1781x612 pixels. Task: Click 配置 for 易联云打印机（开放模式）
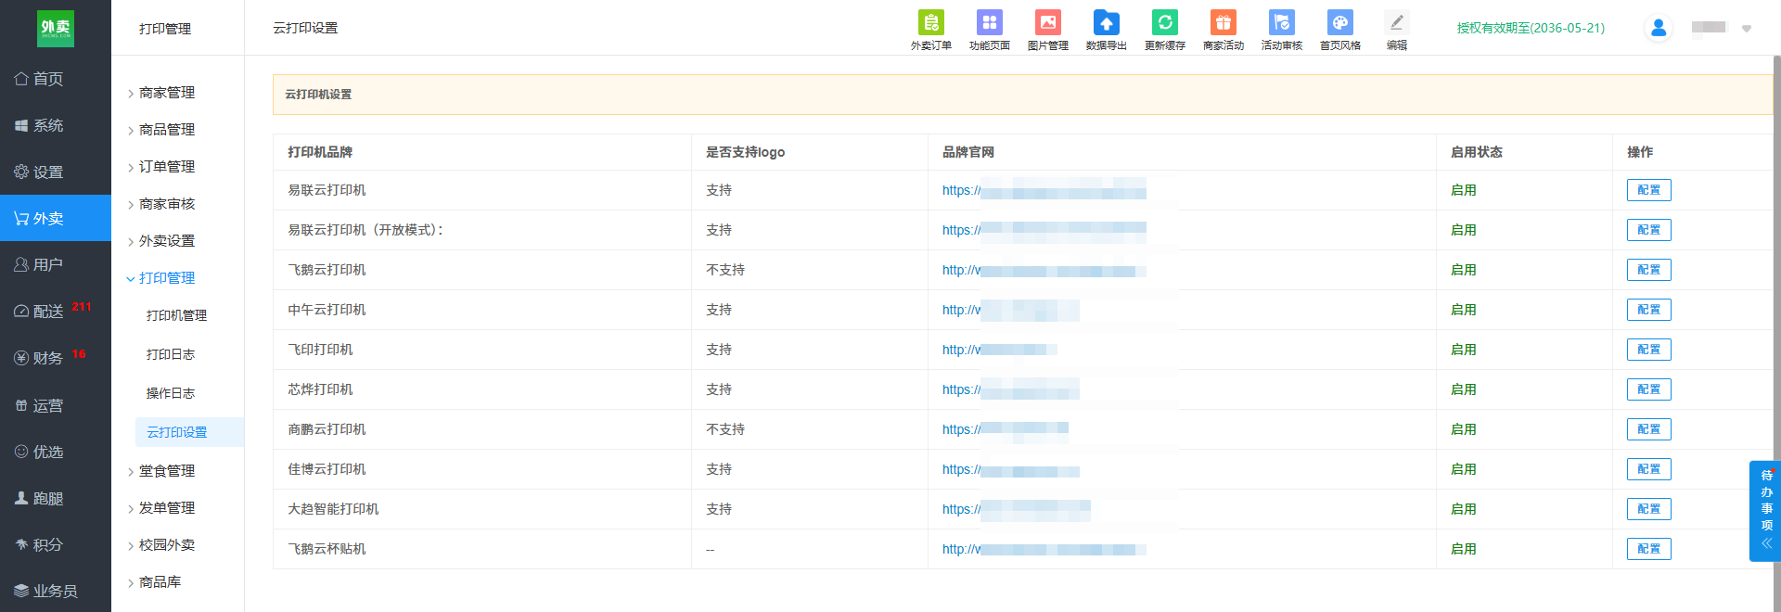coord(1648,230)
